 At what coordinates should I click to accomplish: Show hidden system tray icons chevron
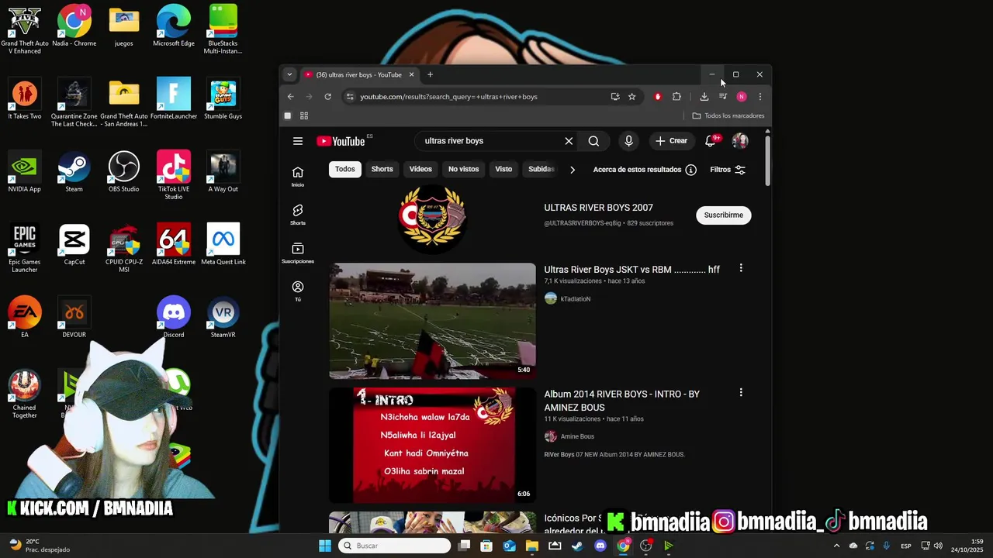pos(836,546)
